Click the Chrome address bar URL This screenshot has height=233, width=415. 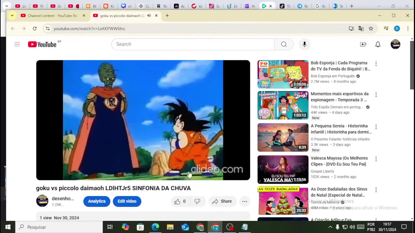tap(89, 28)
